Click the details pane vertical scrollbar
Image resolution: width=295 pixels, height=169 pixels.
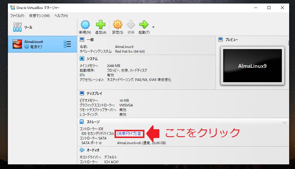[x=289, y=43]
